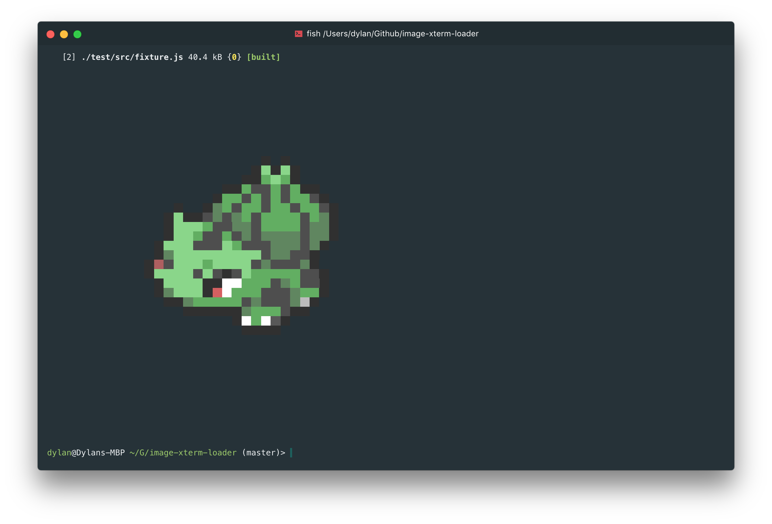Click the yellow '0' chunk id in braces
The height and width of the screenshot is (524, 772).
[x=234, y=57]
